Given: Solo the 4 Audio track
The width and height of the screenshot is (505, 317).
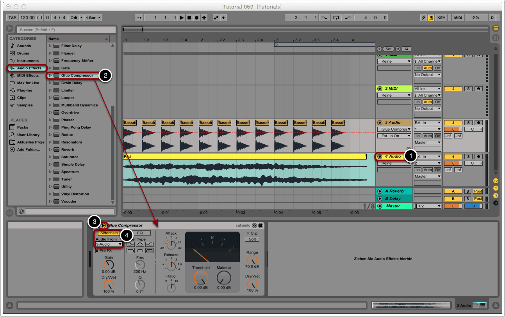Looking at the screenshot, I should click(469, 157).
